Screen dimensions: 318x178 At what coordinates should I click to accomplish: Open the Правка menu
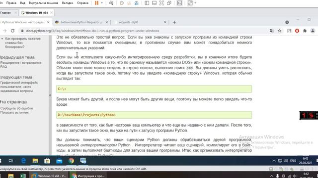11,3
